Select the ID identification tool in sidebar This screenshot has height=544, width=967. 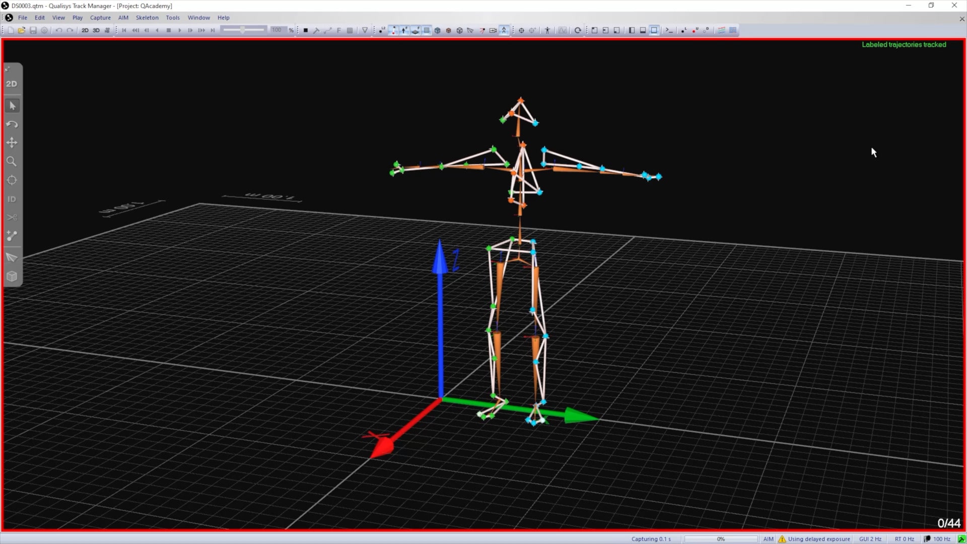[x=12, y=198]
